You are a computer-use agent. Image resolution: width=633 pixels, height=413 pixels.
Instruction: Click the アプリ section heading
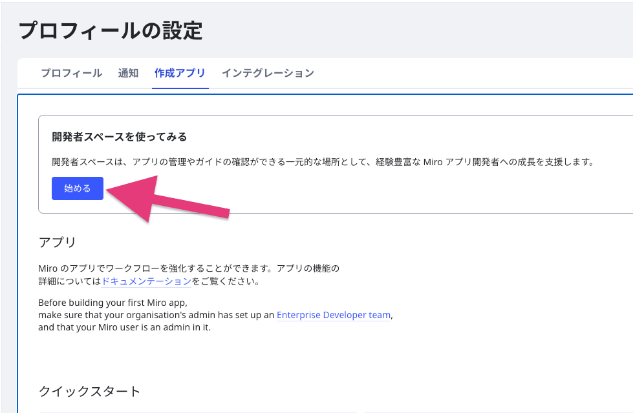tap(58, 242)
